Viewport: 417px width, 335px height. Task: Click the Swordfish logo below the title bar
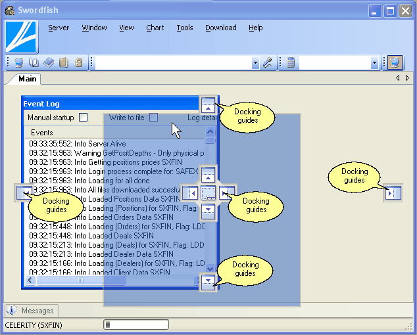[21, 36]
